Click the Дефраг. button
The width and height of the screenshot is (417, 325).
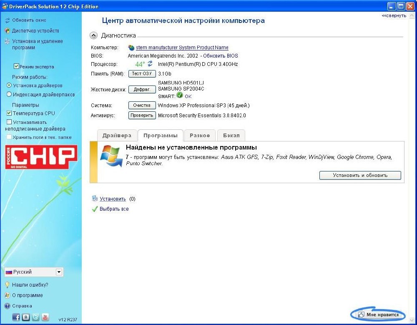(142, 89)
